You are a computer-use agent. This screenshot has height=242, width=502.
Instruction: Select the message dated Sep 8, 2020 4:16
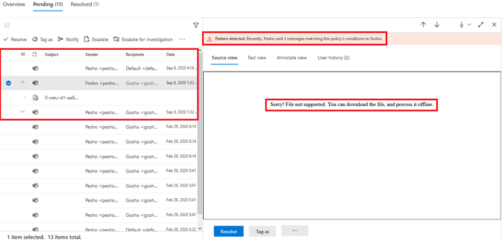point(98,68)
